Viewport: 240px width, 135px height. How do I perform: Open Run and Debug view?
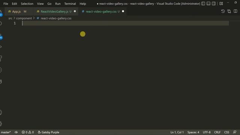tap(1, 47)
